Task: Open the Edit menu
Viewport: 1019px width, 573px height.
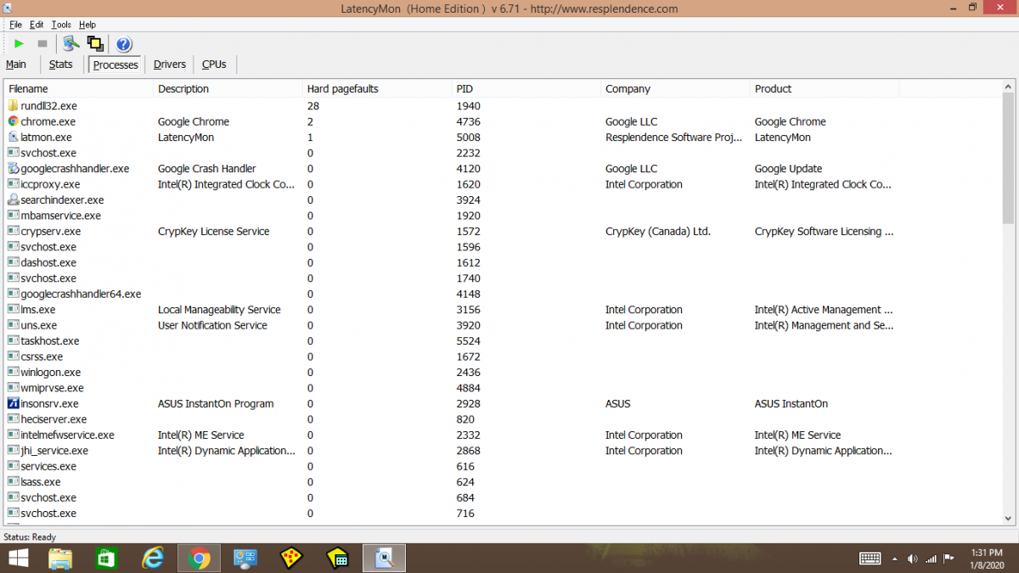Action: tap(37, 25)
